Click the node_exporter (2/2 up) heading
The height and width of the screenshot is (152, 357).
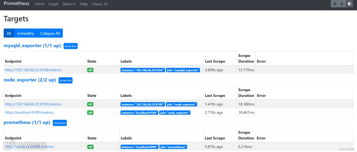30,80
